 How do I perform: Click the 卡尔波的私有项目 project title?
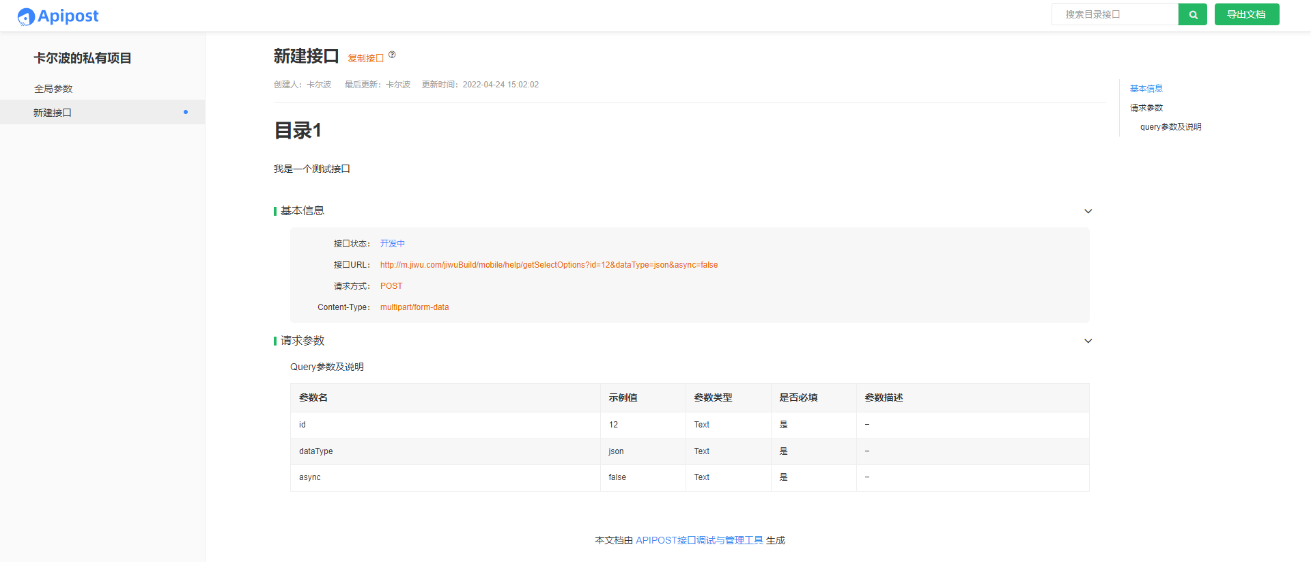[x=83, y=58]
